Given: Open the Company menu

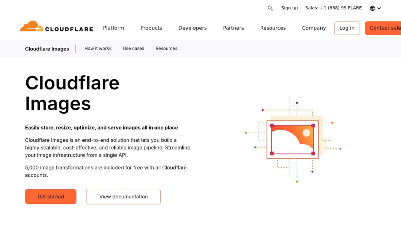Looking at the screenshot, I should tap(314, 28).
